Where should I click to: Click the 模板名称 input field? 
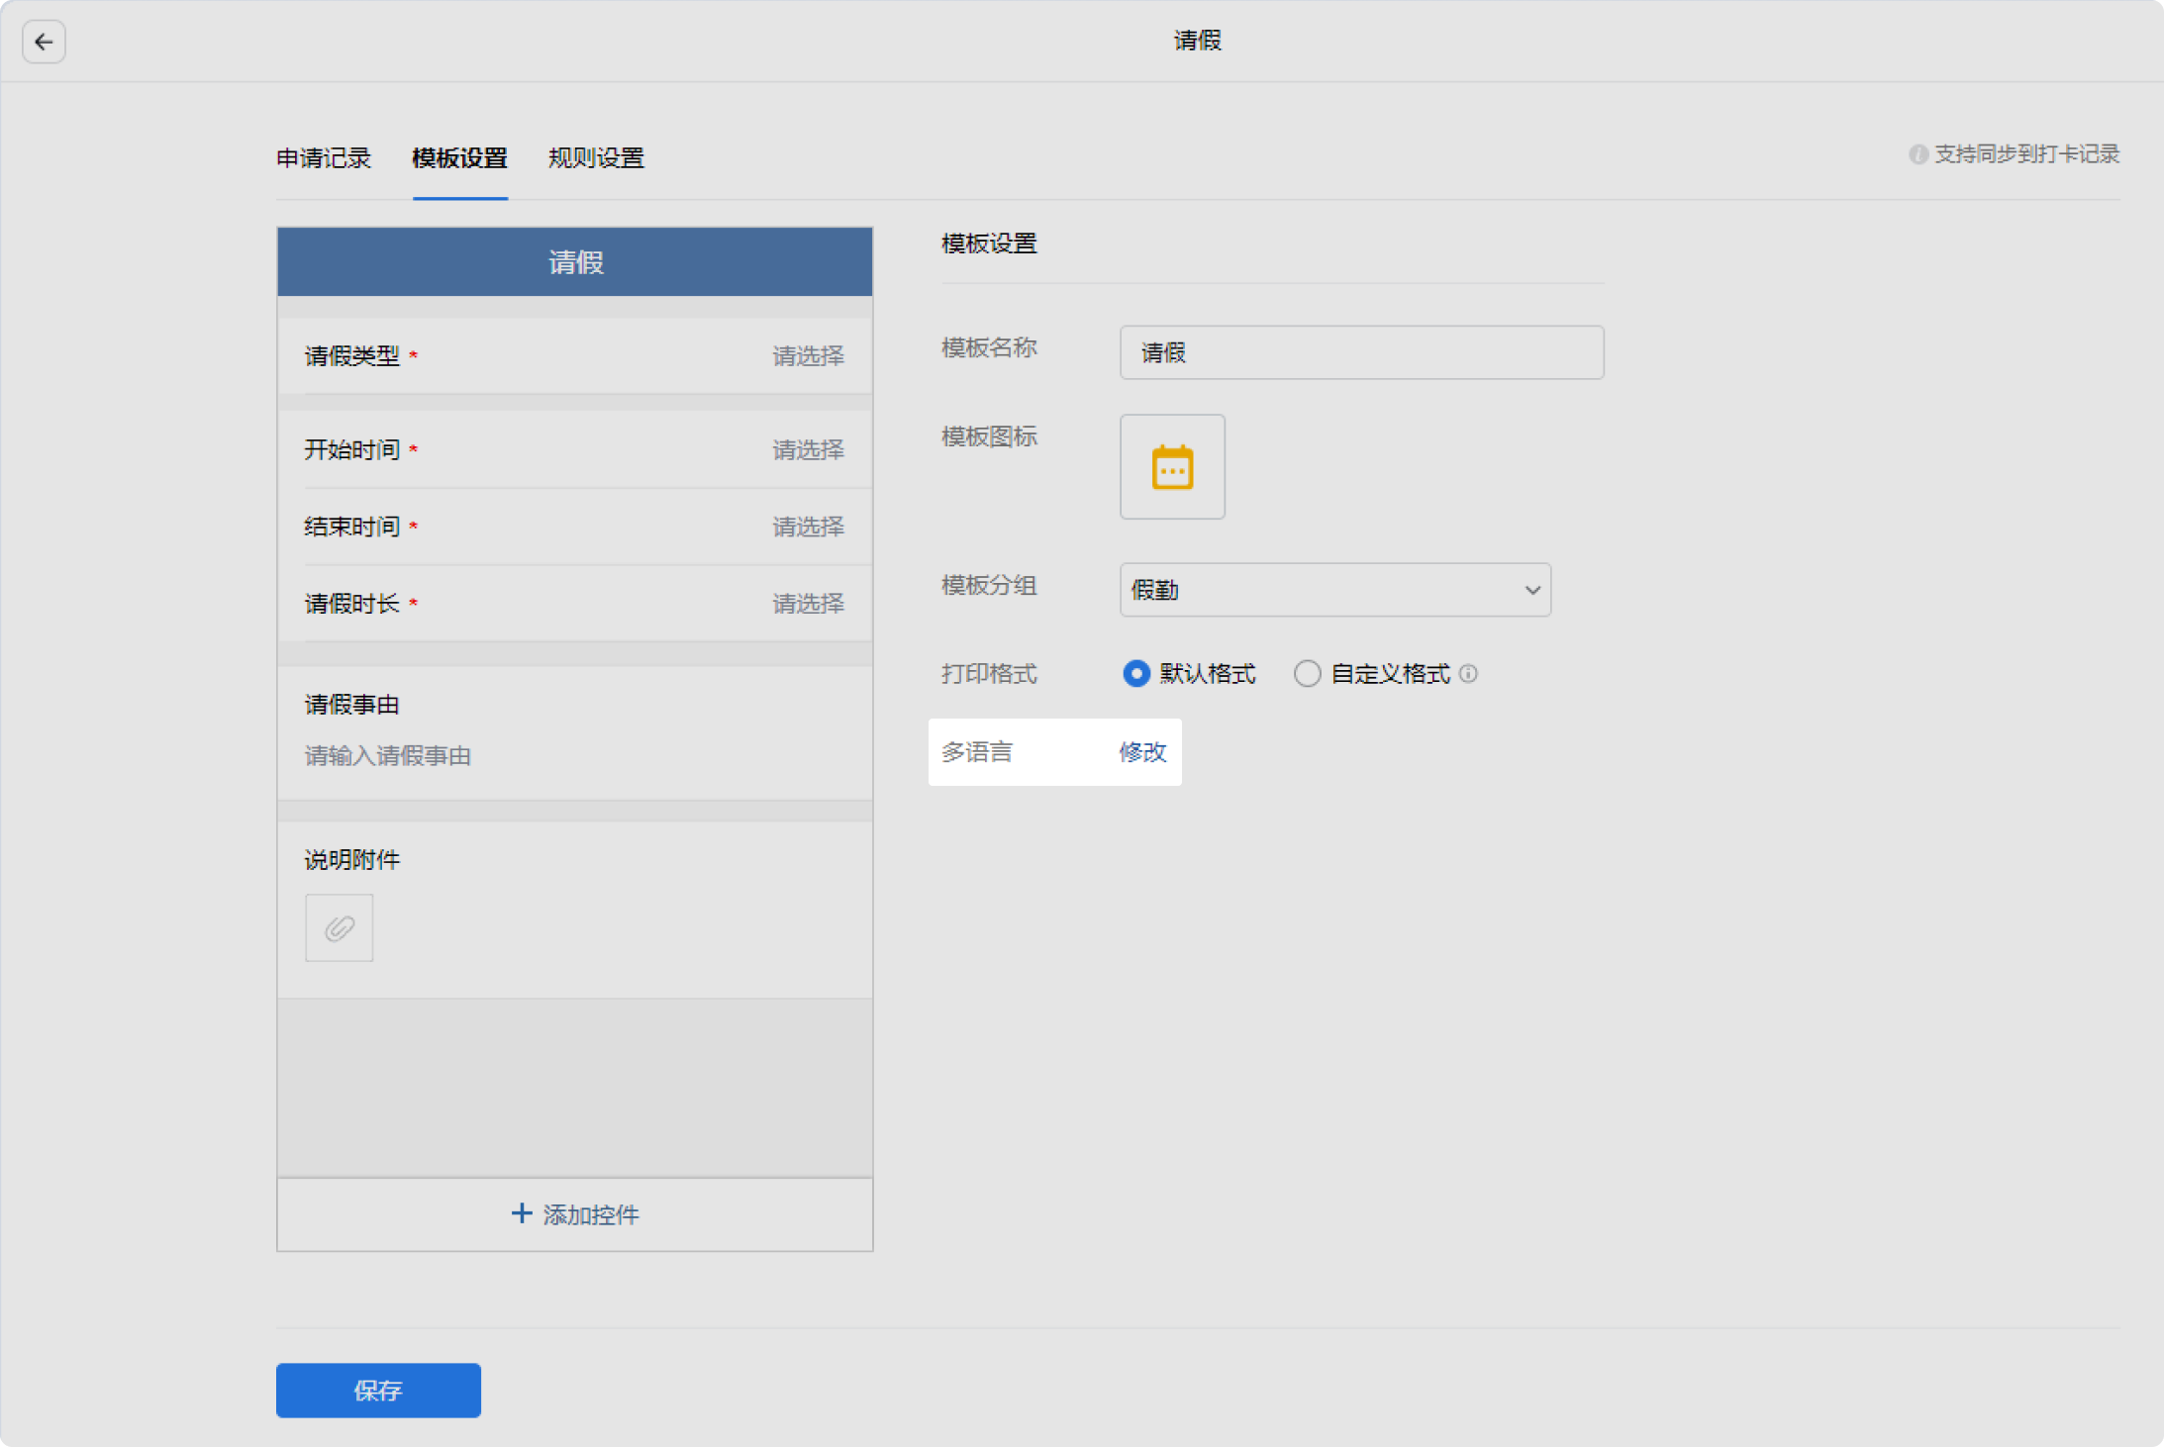pos(1361,352)
